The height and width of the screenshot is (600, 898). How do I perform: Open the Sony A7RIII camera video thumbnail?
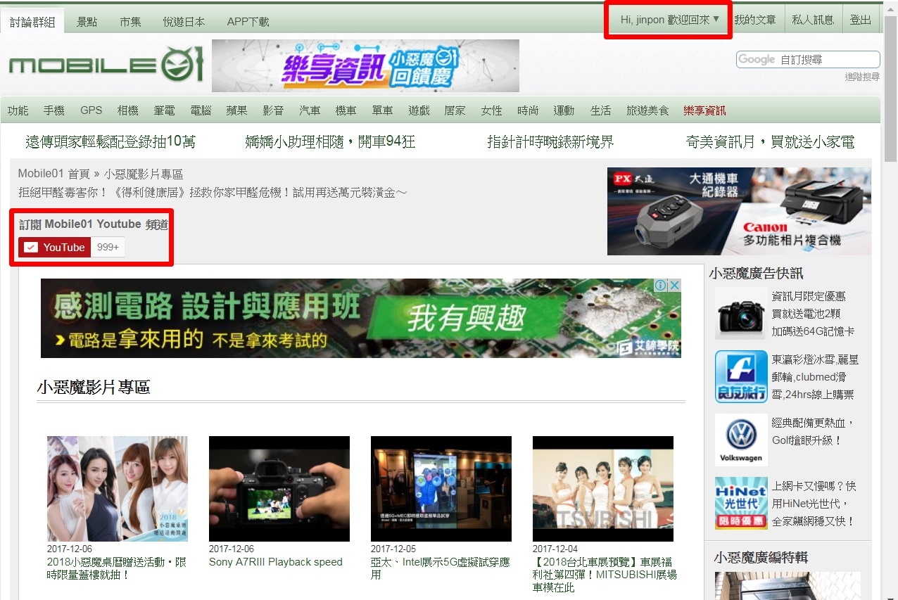click(x=279, y=489)
